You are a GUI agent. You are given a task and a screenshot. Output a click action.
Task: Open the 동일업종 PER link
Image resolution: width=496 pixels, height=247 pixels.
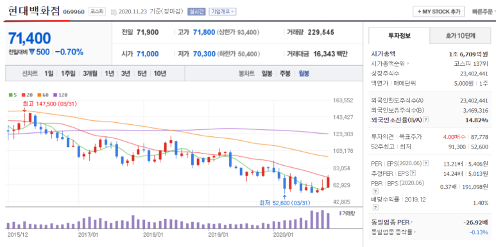point(392,223)
